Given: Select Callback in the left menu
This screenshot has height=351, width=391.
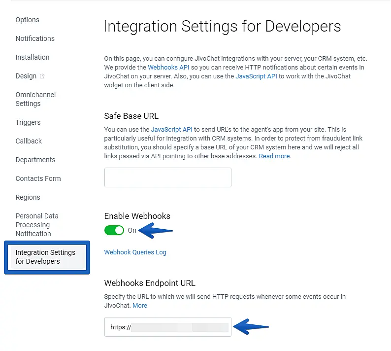Looking at the screenshot, I should tap(29, 141).
